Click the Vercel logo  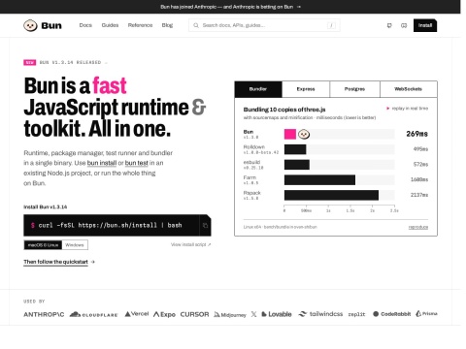click(137, 314)
